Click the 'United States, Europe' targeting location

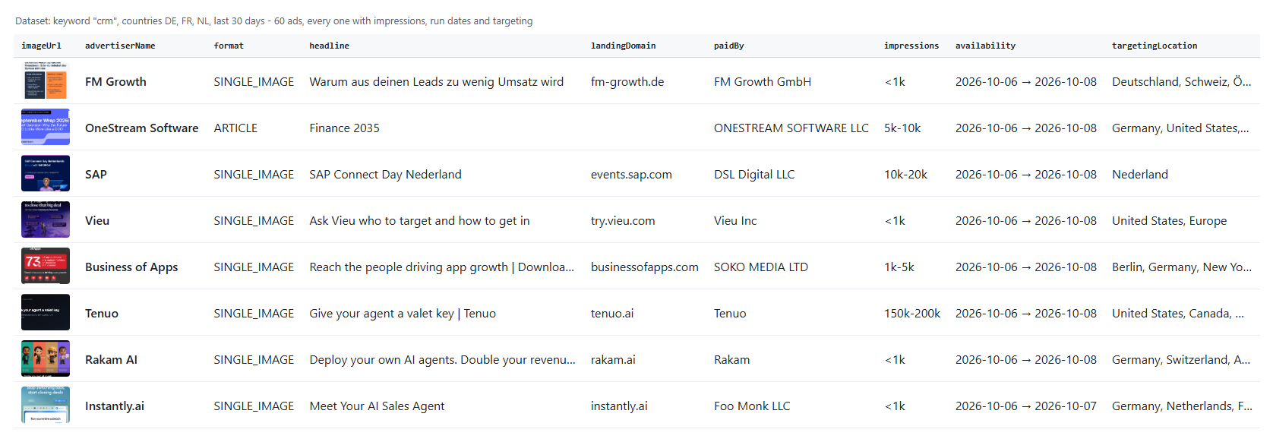coord(1170,220)
